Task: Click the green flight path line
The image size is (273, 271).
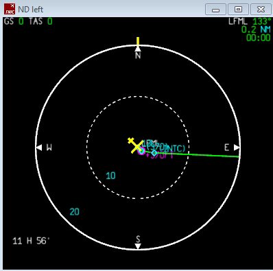Action: pos(192,154)
